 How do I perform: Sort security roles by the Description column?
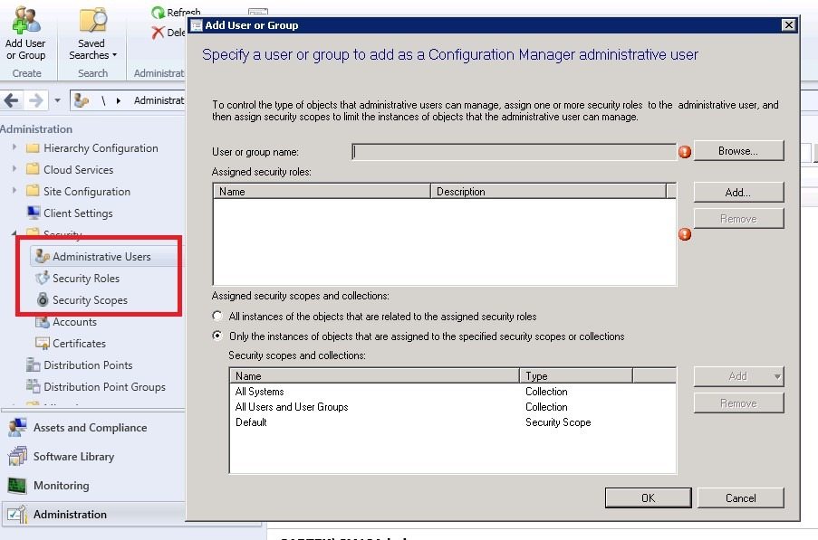tap(548, 192)
